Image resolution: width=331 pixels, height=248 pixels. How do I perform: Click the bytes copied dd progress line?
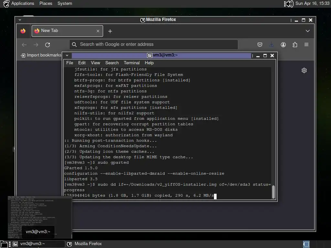coord(139,195)
